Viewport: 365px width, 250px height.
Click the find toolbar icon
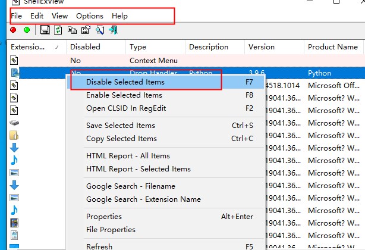coord(100,30)
